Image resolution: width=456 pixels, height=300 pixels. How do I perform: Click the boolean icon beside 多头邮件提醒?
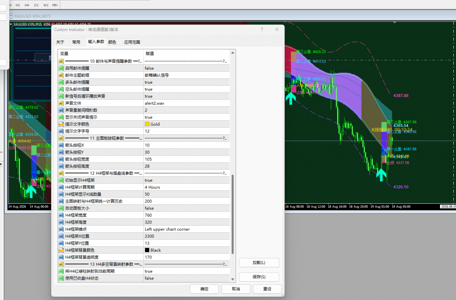coord(61,82)
